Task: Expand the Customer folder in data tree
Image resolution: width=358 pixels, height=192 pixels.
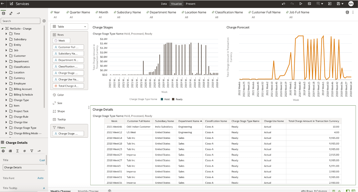Action: [x=6, y=56]
